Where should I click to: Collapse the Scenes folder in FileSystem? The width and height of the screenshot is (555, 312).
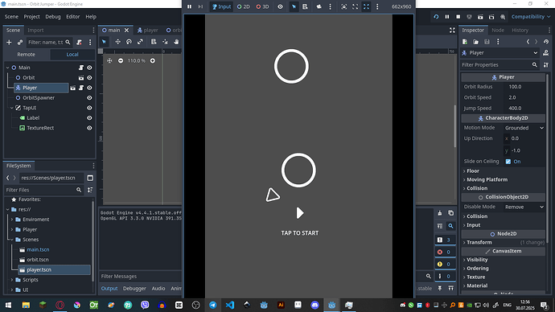[12, 240]
